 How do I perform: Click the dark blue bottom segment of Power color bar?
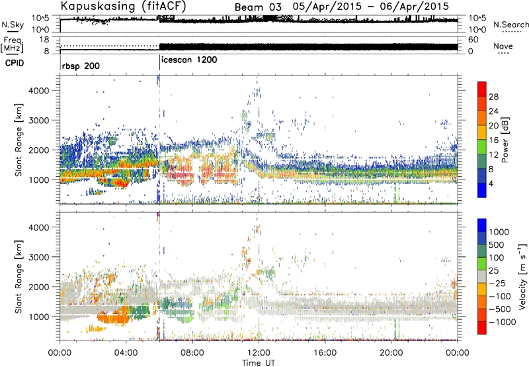point(482,191)
